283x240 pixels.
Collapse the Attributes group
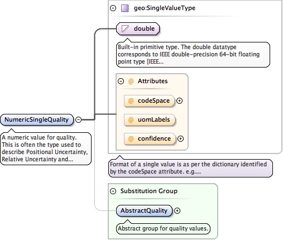121,81
